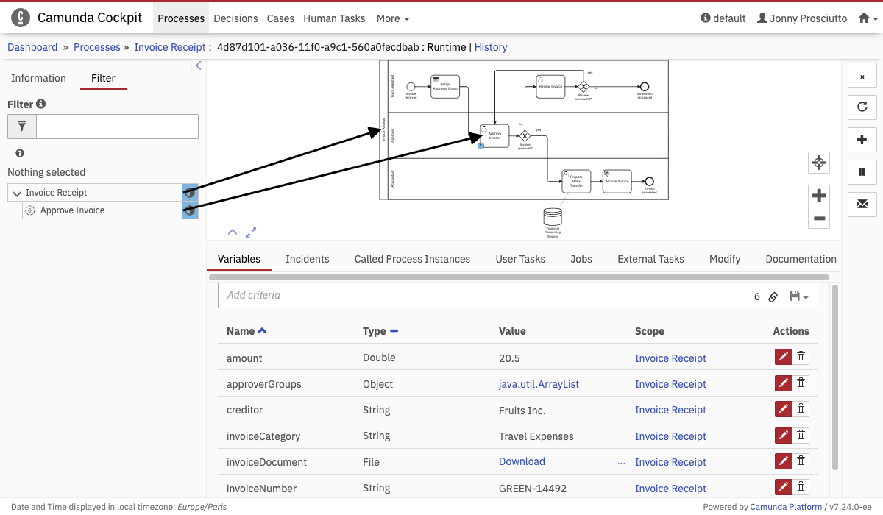Image resolution: width=883 pixels, height=515 pixels.
Task: Zoom out the BPMN diagram
Action: 819,218
